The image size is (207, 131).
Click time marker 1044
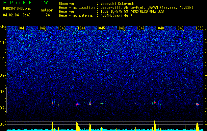[82, 28]
